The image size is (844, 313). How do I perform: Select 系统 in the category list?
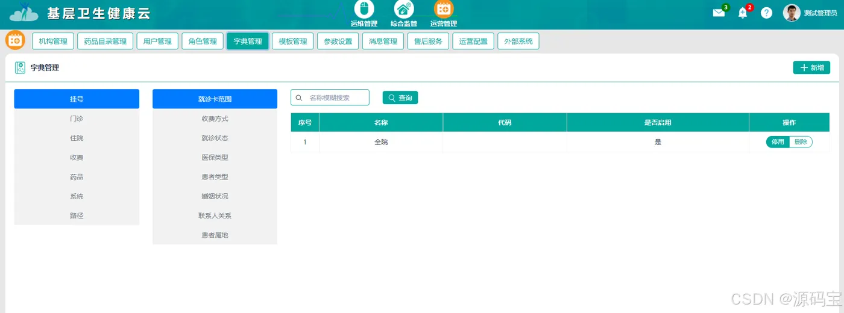pos(77,196)
